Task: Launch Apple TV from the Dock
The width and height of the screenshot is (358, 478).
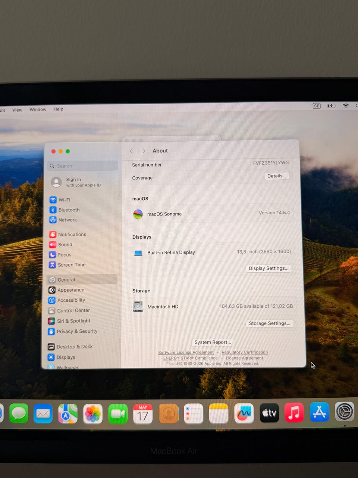Action: [x=269, y=413]
